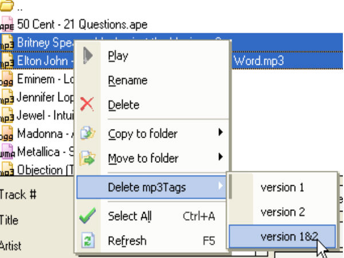Viewport: 344px width, 258px height.
Task: Select the Eminem ogg file row
Action: (37, 79)
